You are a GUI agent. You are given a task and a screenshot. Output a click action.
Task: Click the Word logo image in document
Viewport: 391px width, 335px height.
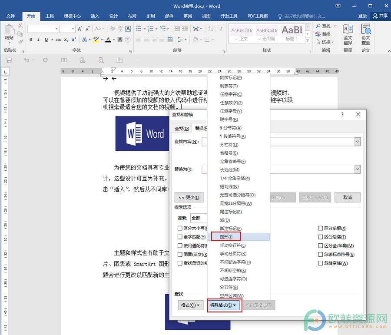(x=142, y=133)
